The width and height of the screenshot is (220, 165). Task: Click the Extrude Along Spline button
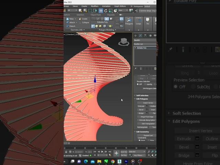pyautogui.click(x=147, y=120)
